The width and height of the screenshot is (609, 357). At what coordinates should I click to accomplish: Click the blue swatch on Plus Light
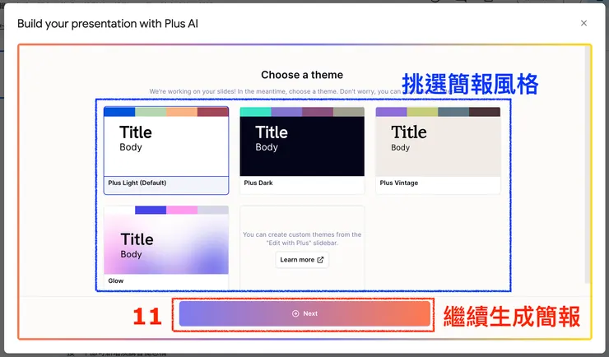click(119, 112)
